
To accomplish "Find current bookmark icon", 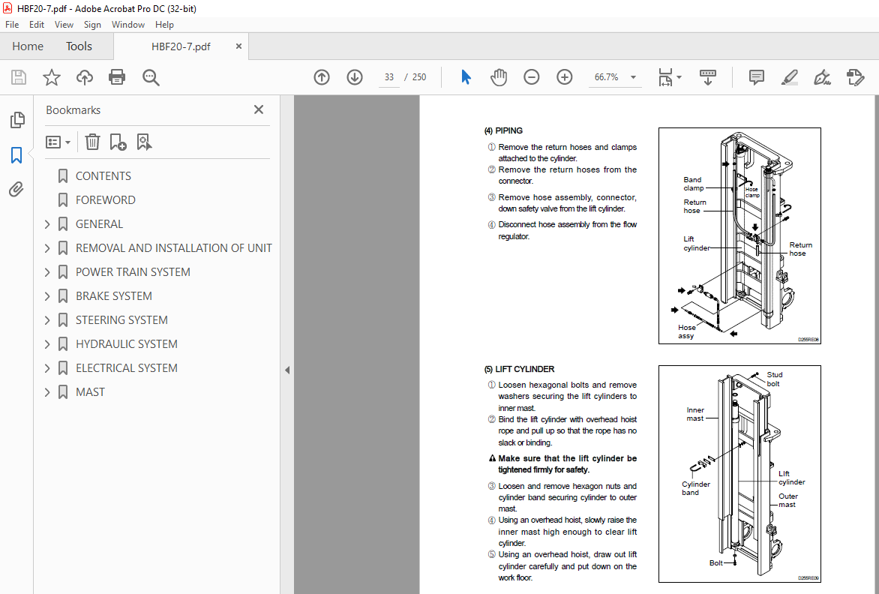I will pyautogui.click(x=144, y=142).
